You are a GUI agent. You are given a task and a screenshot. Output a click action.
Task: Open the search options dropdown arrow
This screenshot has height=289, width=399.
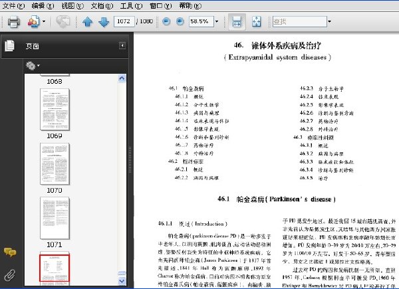tap(329, 22)
